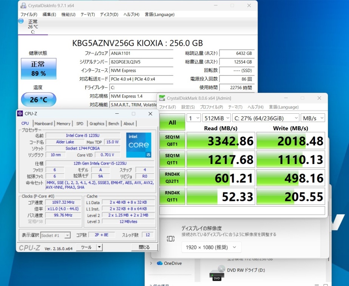Image resolution: width=349 pixels, height=286 pixels.
Task: Expand the drive selection C: 27% dropdown
Action: click(x=266, y=118)
